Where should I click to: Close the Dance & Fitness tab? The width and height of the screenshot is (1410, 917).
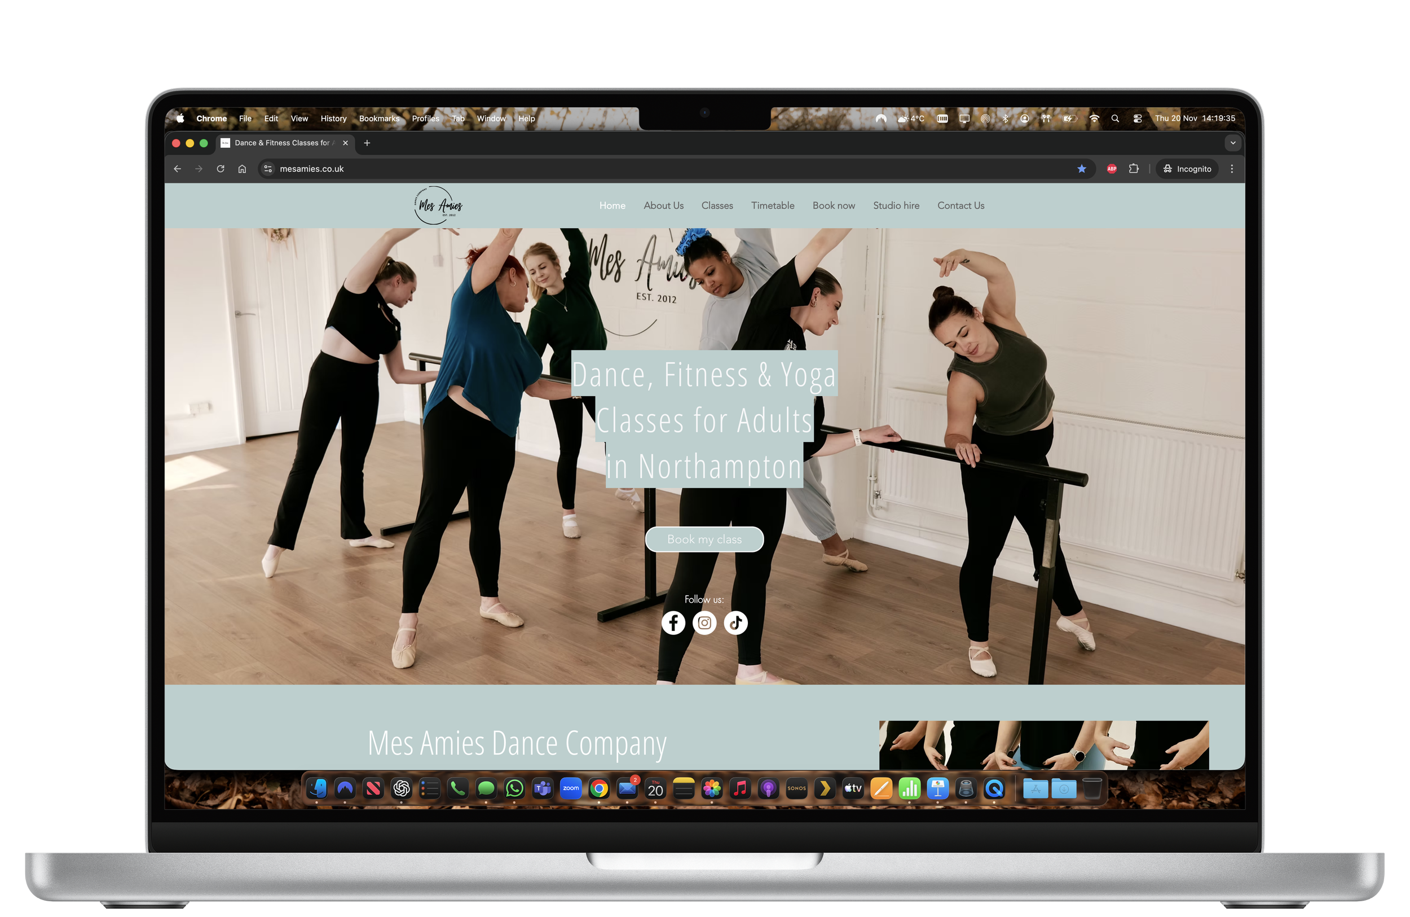pyautogui.click(x=345, y=143)
